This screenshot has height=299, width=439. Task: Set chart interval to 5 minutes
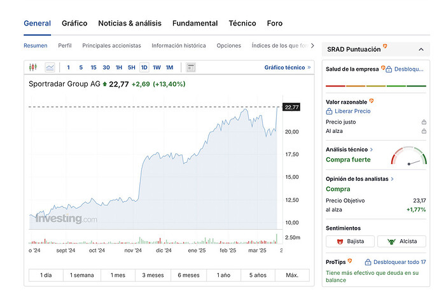pos(81,67)
